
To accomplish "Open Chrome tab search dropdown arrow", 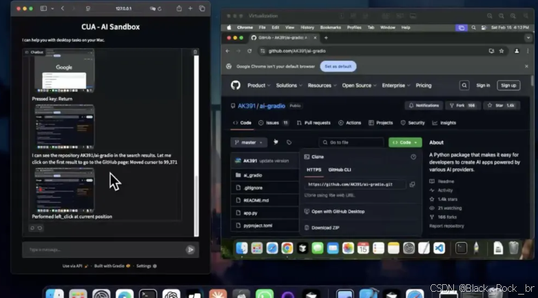I will pyautogui.click(x=528, y=38).
